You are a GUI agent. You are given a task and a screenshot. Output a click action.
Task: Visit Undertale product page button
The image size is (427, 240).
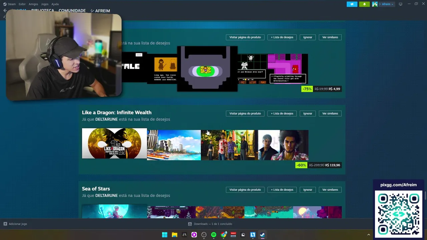(x=245, y=37)
